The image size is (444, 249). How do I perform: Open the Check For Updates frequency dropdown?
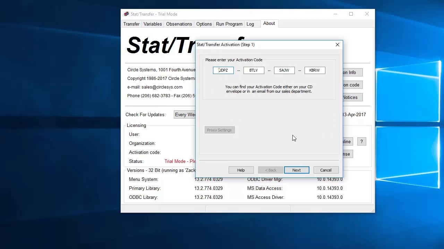click(185, 114)
